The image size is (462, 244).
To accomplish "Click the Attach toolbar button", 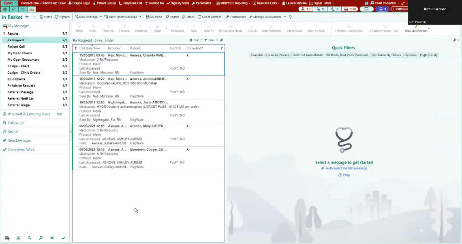I will pyautogui.click(x=188, y=17).
